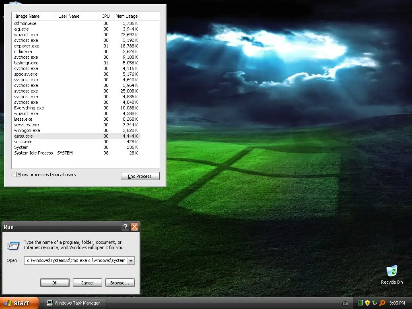The height and width of the screenshot is (309, 412).
Task: Select svchost.exe using 3,192 K memory
Action: (x=76, y=40)
